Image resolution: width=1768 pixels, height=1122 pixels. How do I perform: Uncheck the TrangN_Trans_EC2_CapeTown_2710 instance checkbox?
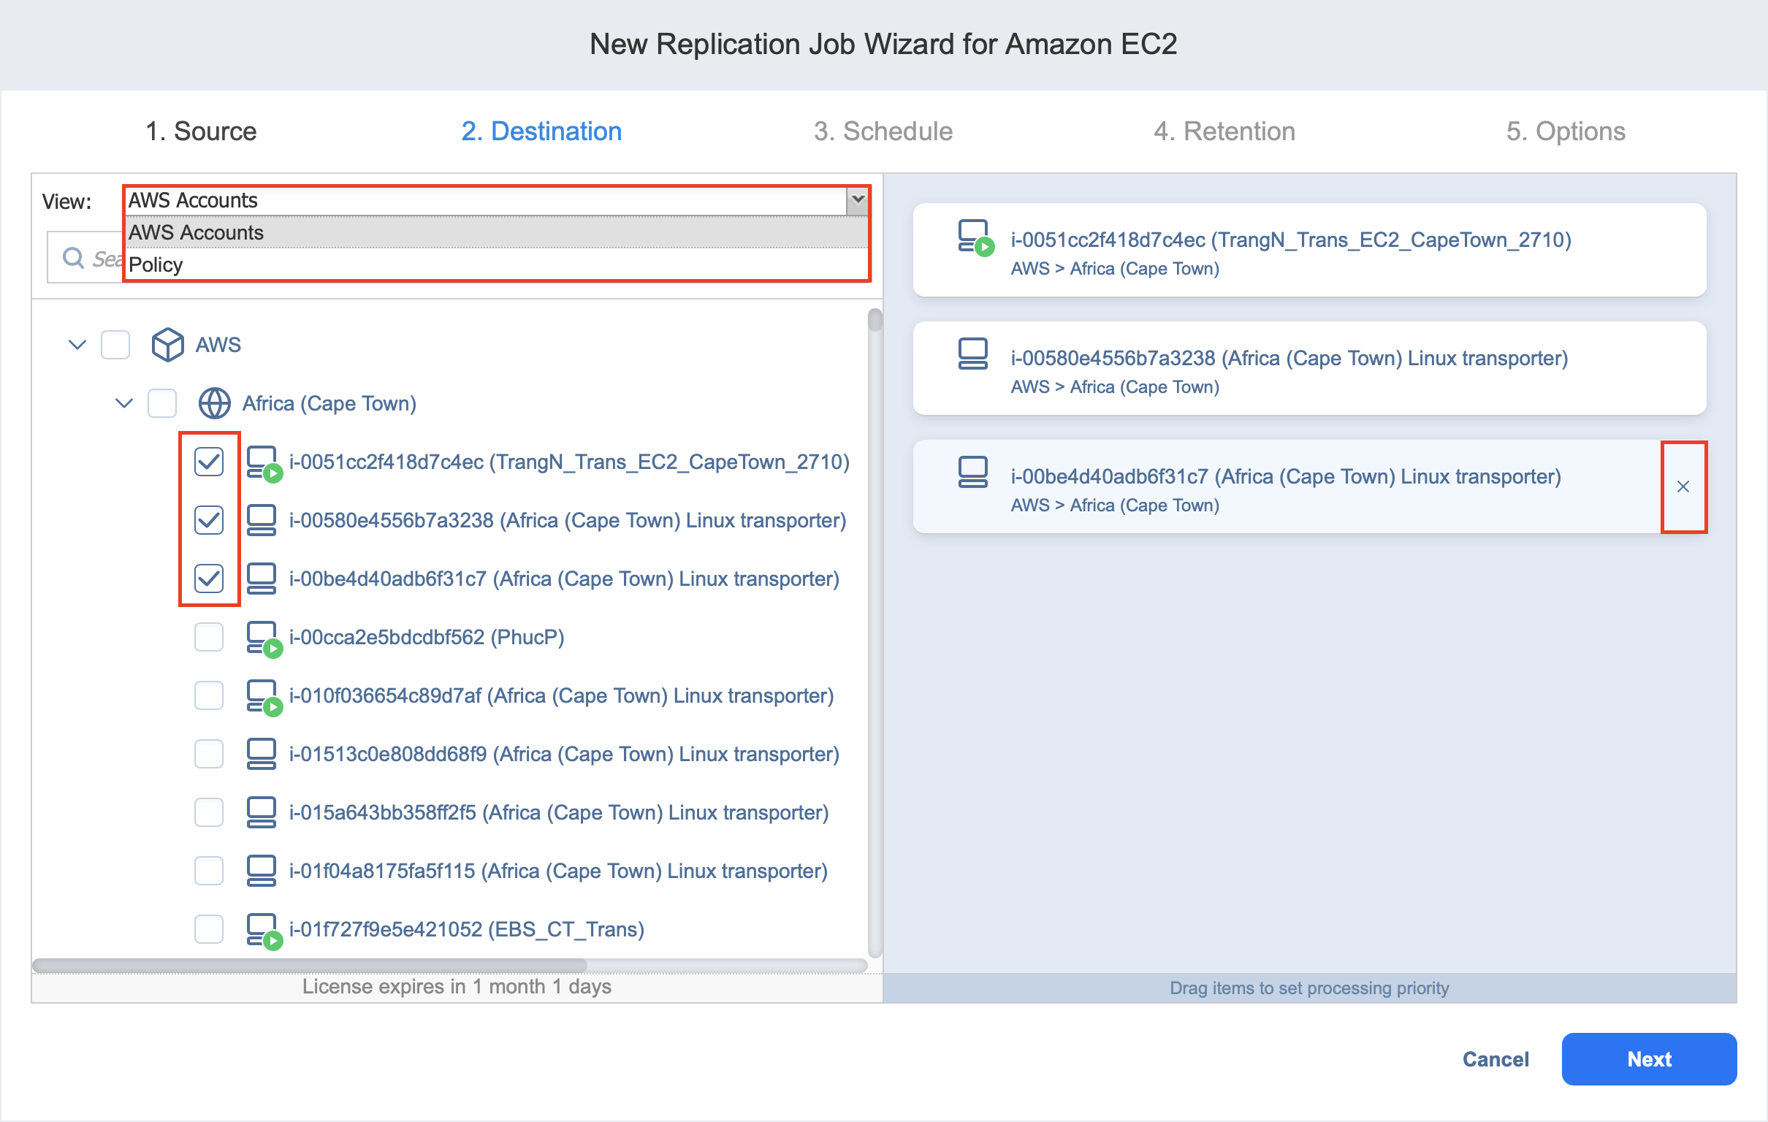click(x=208, y=462)
